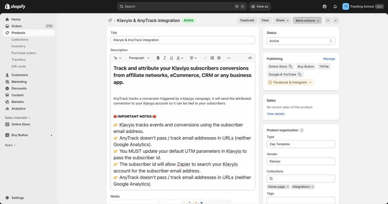
Task: Click the Product organization info icon
Action: coord(302,130)
